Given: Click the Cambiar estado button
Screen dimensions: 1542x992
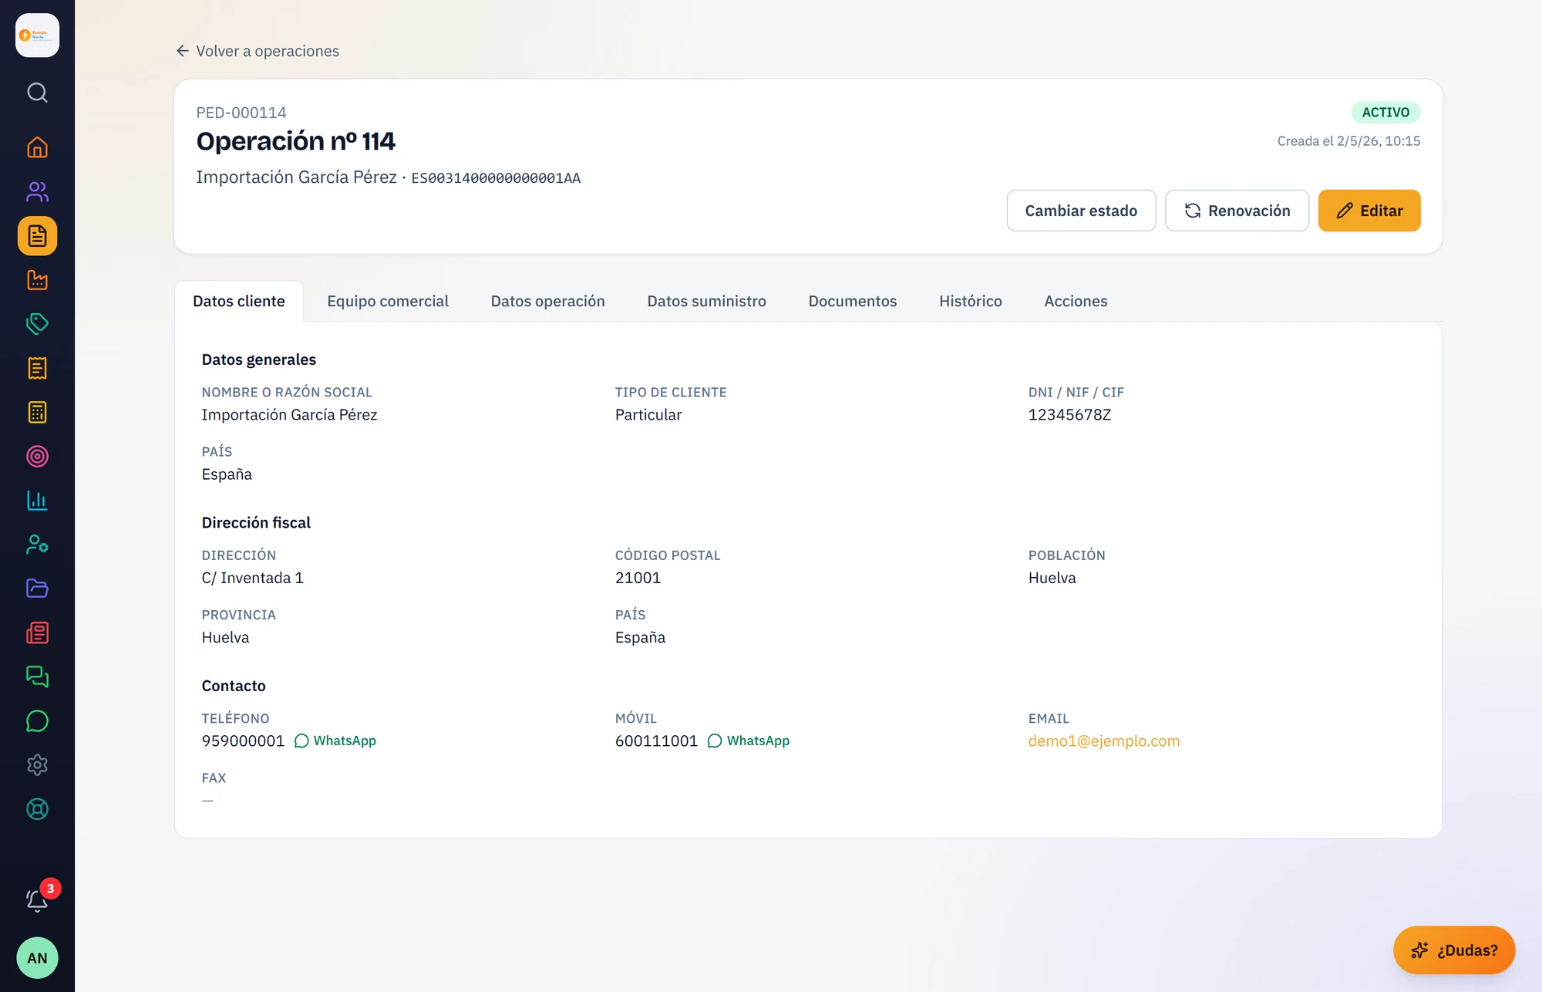Looking at the screenshot, I should [1081, 211].
